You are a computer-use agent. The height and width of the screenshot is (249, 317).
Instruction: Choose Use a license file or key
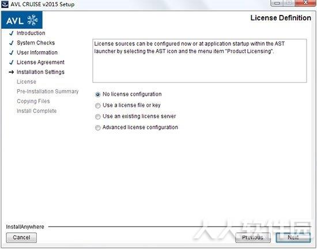point(98,105)
